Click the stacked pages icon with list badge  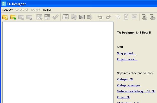coord(145,17)
